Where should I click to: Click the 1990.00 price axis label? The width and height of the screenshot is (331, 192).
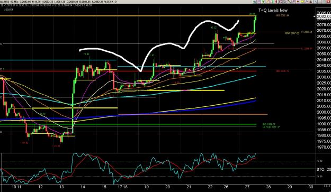coord(324,124)
